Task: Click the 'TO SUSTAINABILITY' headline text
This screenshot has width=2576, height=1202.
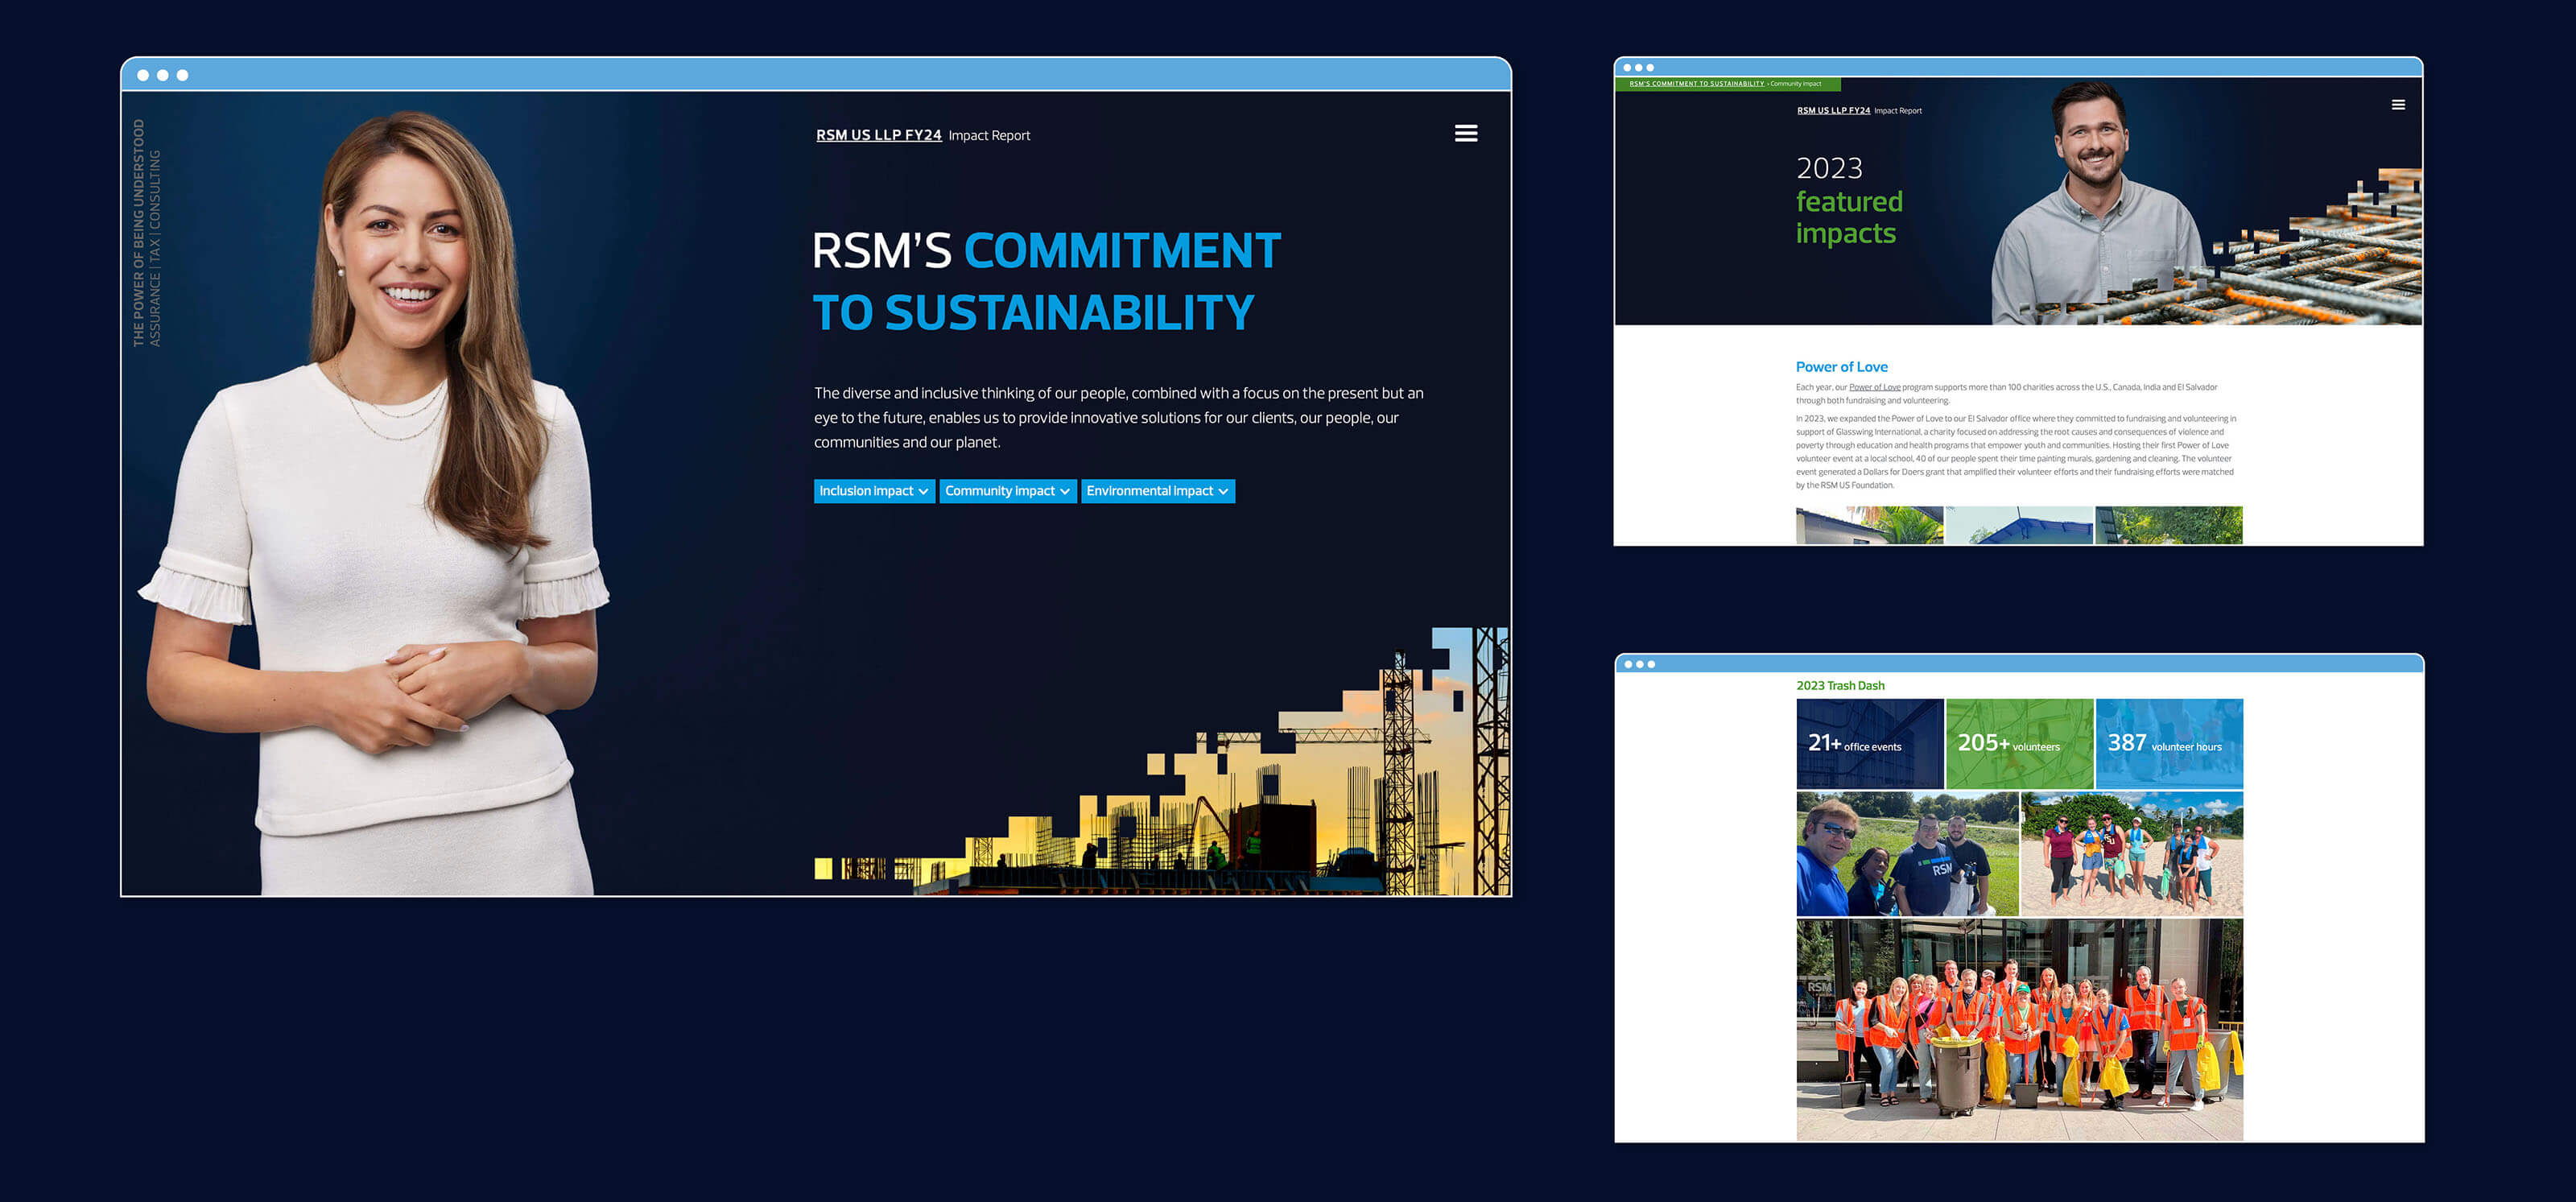Action: pos(1033,312)
